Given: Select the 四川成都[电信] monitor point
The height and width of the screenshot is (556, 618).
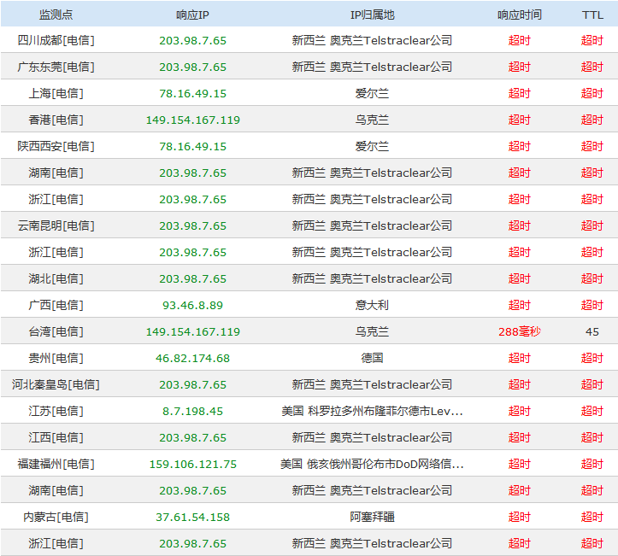Looking at the screenshot, I should click(x=56, y=40).
